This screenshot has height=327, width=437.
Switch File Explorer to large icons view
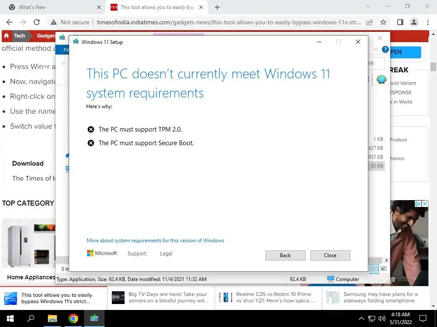pos(384,269)
